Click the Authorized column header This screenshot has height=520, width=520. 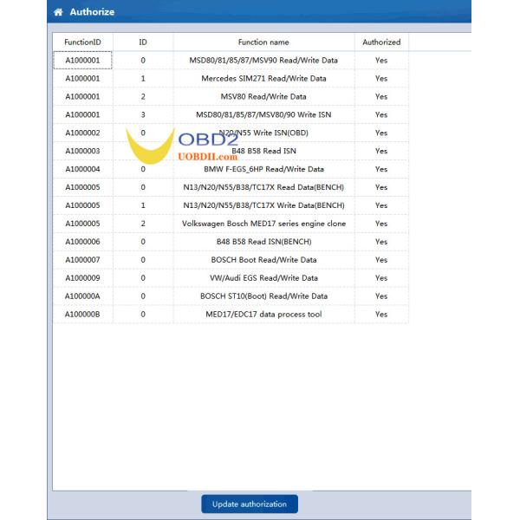click(x=381, y=42)
